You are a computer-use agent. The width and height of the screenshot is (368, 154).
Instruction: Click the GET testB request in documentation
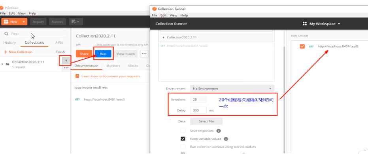(100, 99)
